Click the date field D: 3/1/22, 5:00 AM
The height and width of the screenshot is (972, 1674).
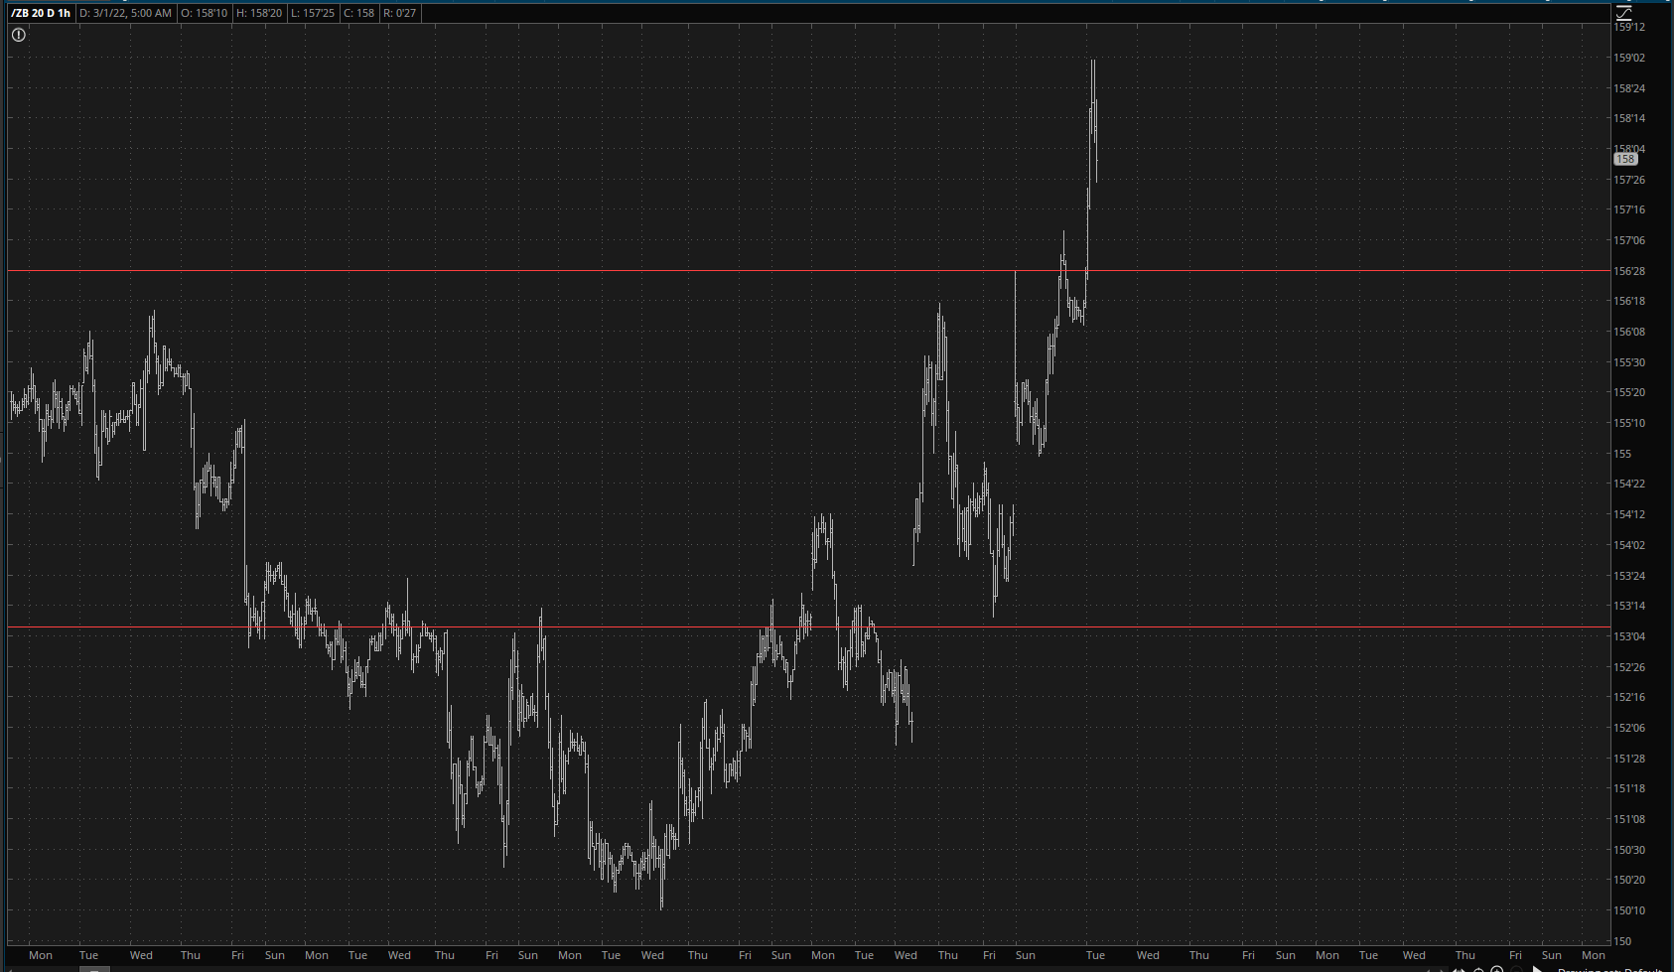coord(125,13)
